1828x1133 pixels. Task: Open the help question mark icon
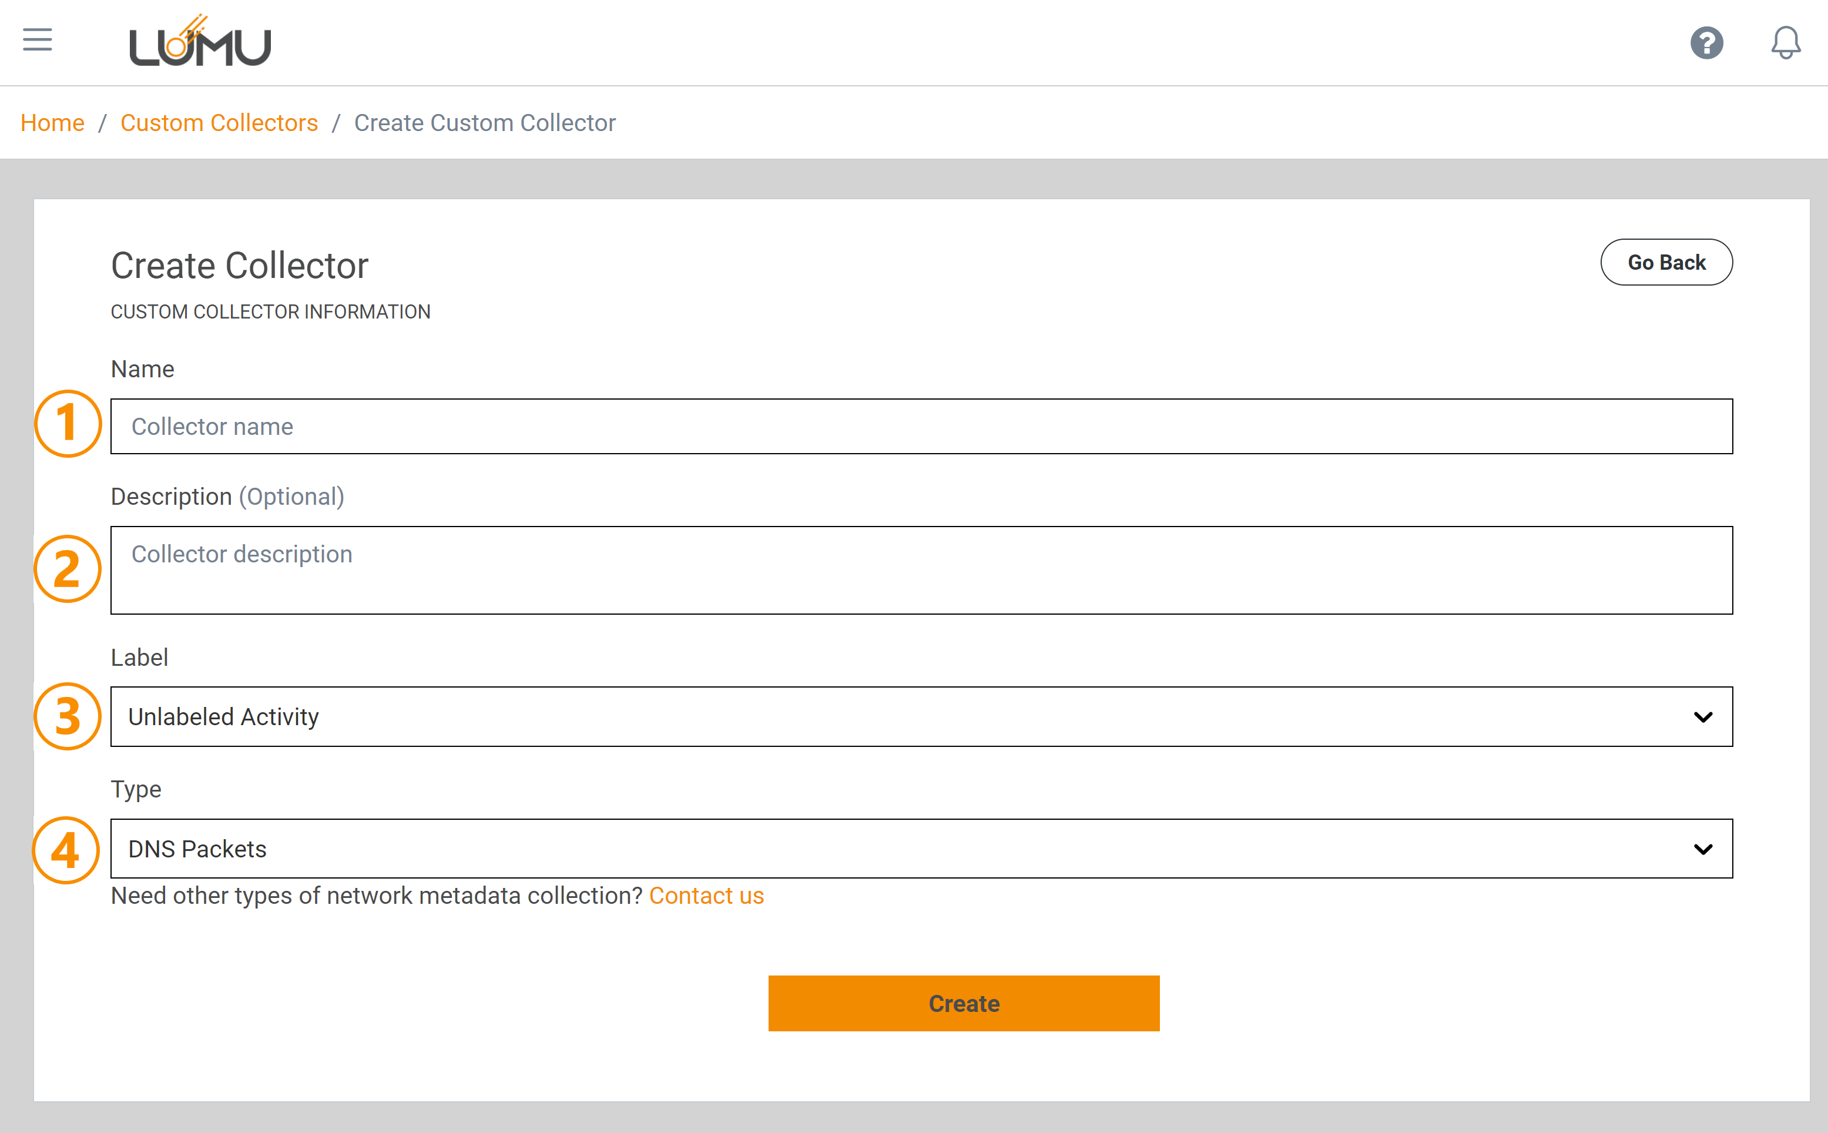[1706, 43]
